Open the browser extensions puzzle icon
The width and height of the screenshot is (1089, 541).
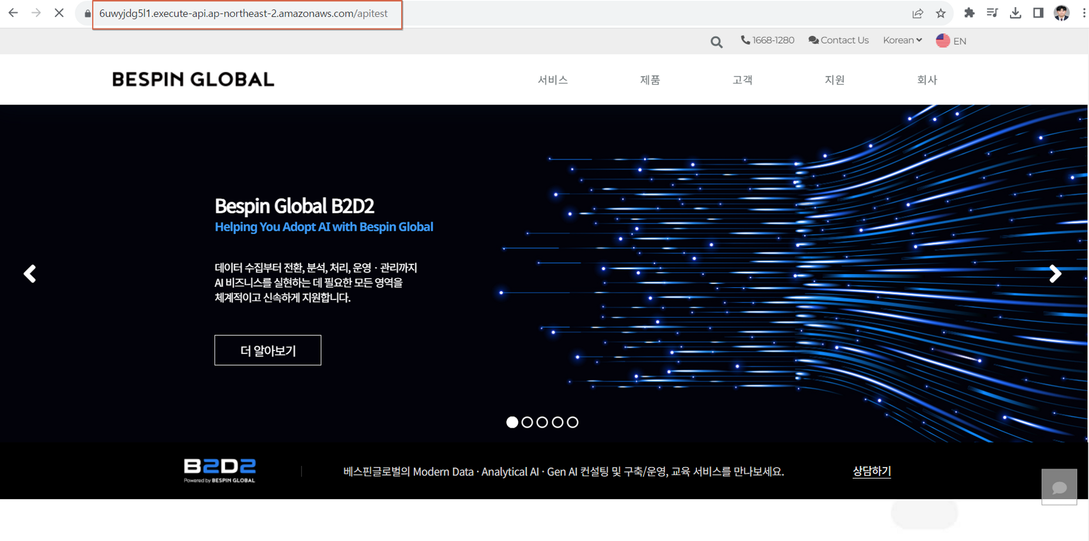[969, 13]
